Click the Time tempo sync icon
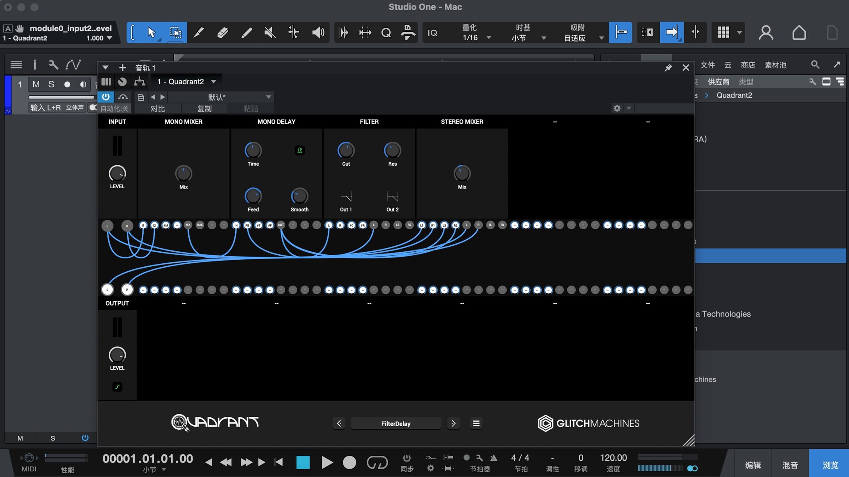The height and width of the screenshot is (477, 849). 299,151
